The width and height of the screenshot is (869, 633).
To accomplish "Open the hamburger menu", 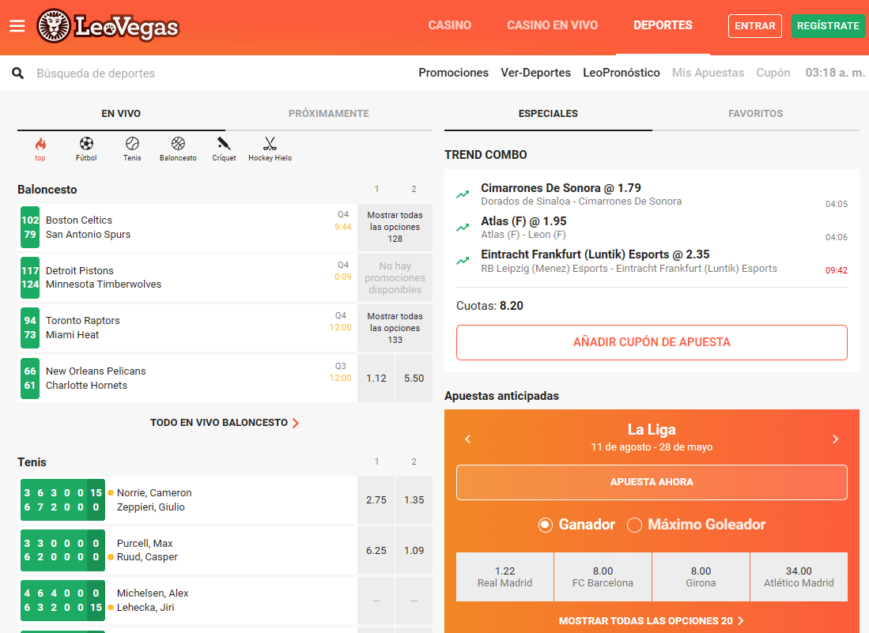I will 17,26.
